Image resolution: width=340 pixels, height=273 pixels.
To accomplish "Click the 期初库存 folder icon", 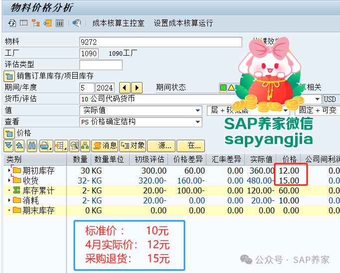I will pos(17,170).
